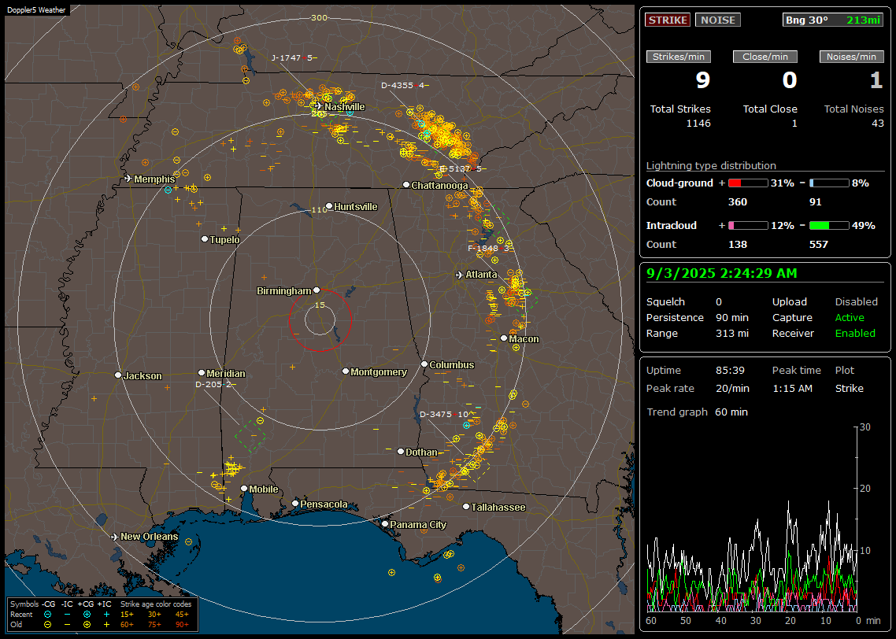Click the Old +CG yellow symbol in legend
Screen dimensions: 896x639
[87, 625]
